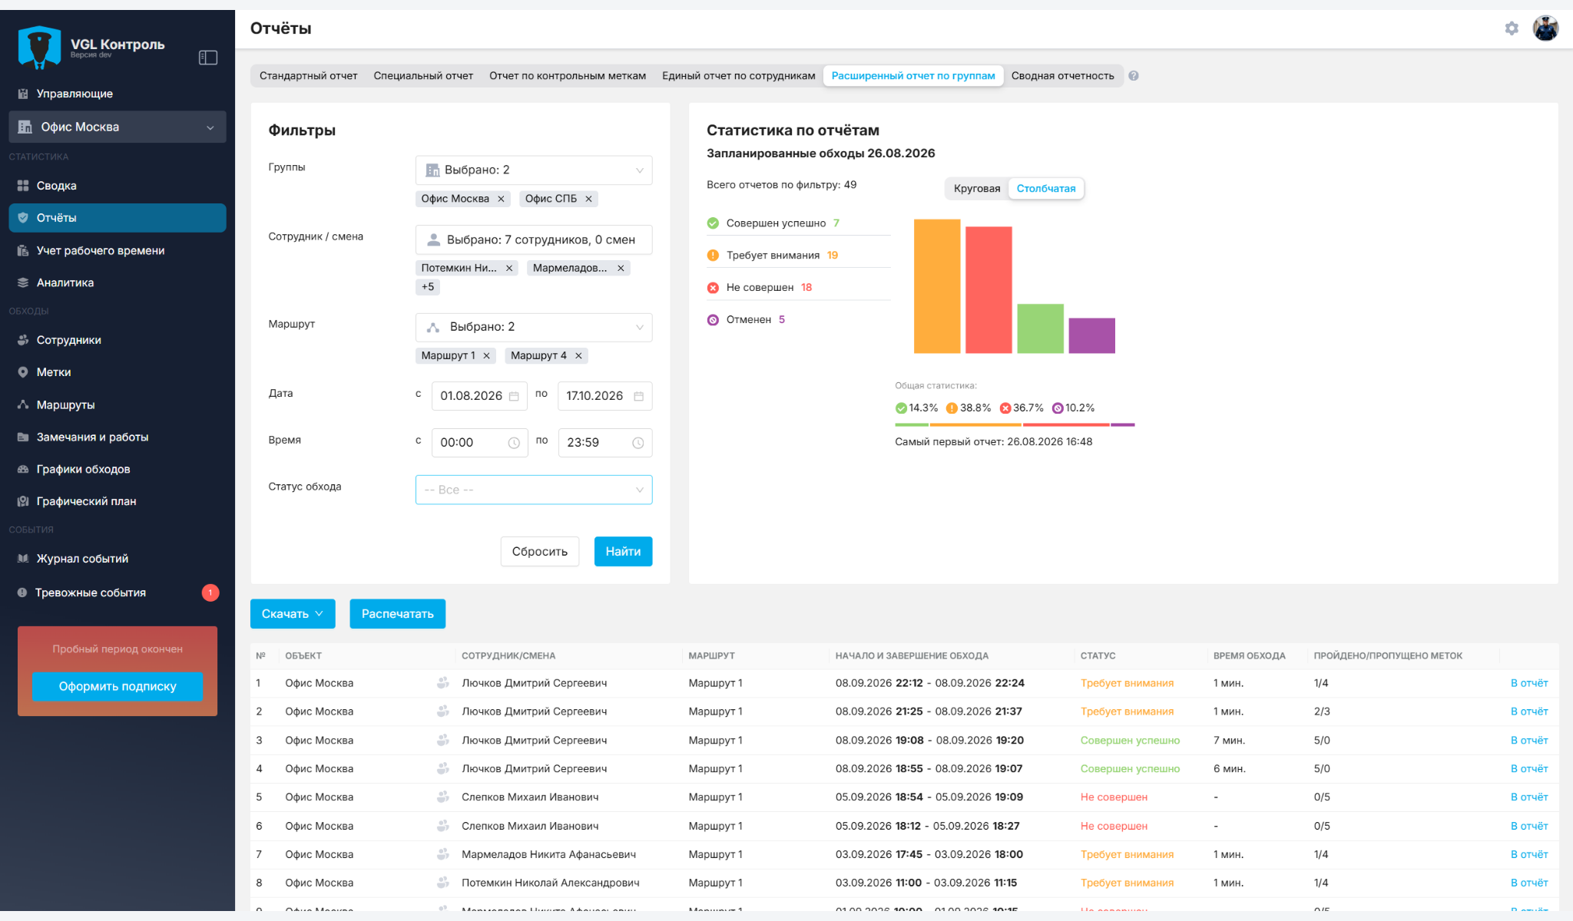Open the clock icon for end time
This screenshot has height=921, width=1573.
[x=637, y=443]
